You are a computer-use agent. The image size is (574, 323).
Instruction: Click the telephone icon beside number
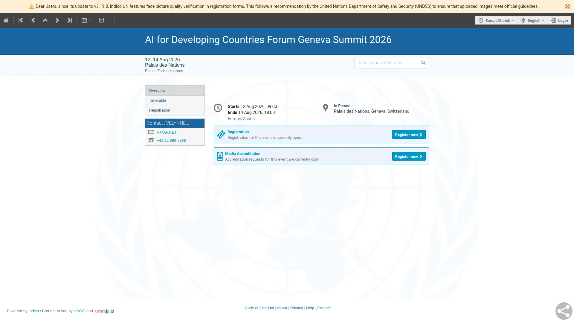[151, 140]
